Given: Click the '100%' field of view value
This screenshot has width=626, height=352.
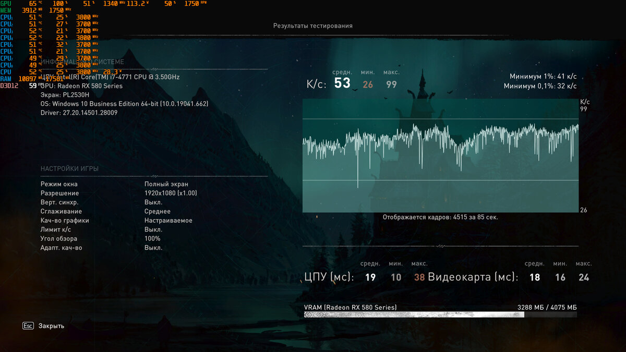Looking at the screenshot, I should tap(152, 238).
